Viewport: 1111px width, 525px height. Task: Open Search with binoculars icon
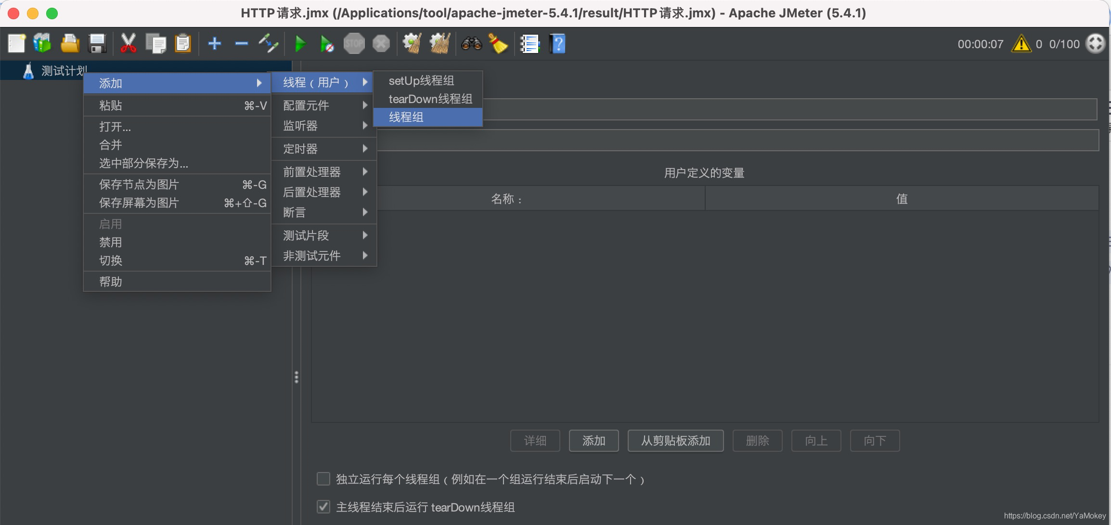(x=471, y=44)
